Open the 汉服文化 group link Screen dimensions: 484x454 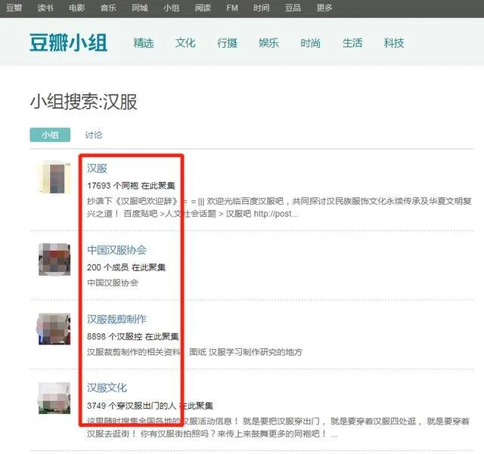tap(107, 388)
